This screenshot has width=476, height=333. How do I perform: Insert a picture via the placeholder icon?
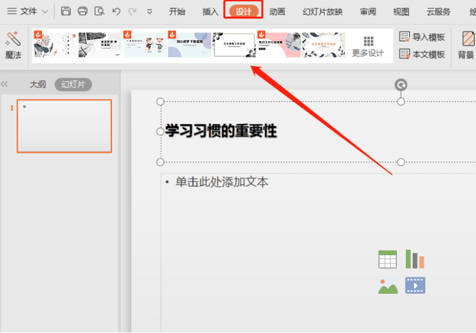click(388, 286)
